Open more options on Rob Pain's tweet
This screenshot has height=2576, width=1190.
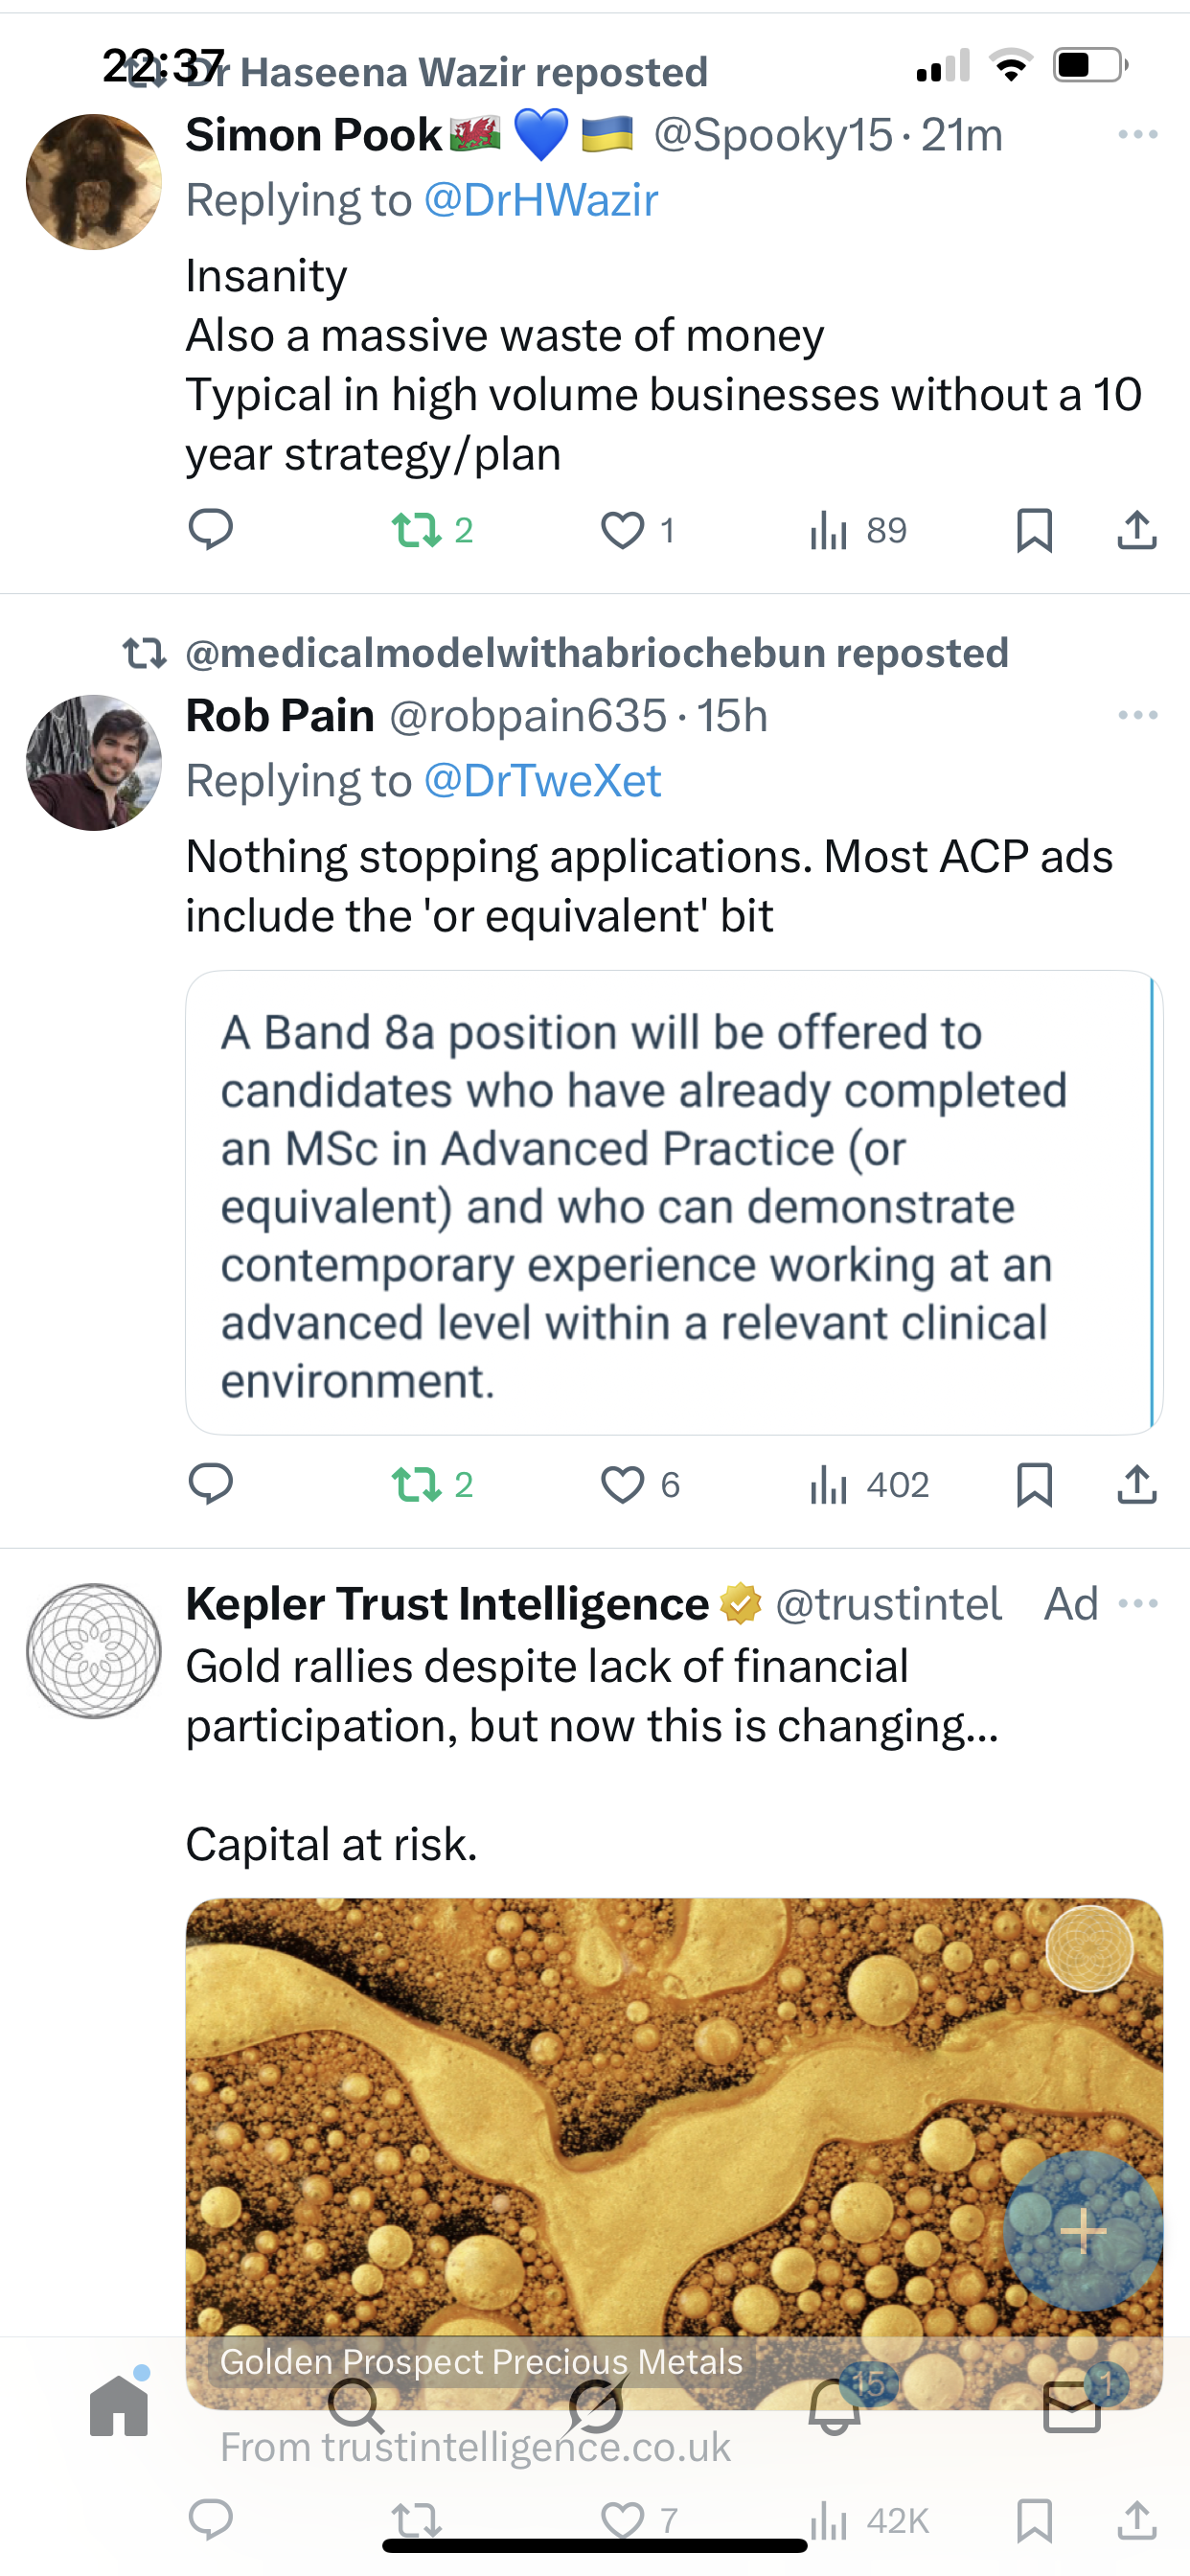pyautogui.click(x=1138, y=715)
